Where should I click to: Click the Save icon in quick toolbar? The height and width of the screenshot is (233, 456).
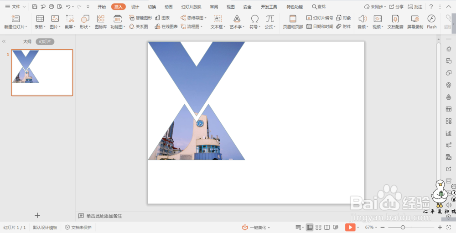click(35, 6)
